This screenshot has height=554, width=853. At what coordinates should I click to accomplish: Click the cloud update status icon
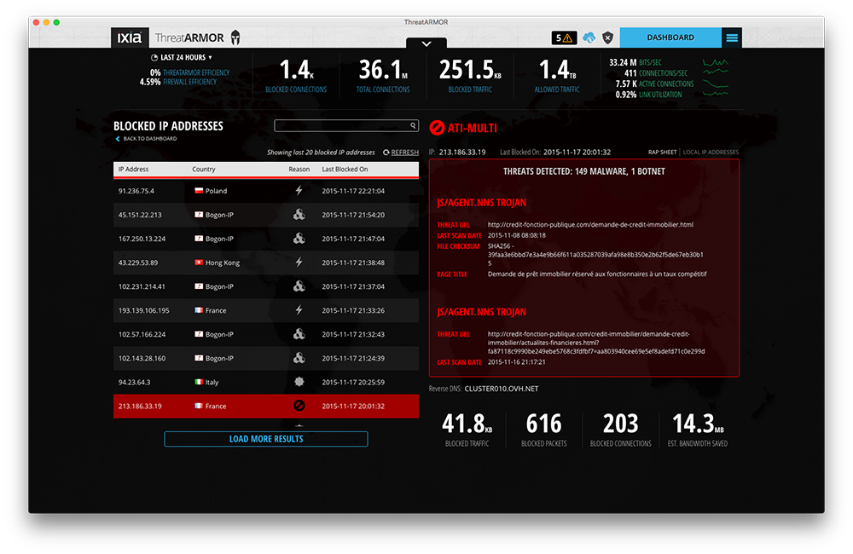(x=589, y=38)
